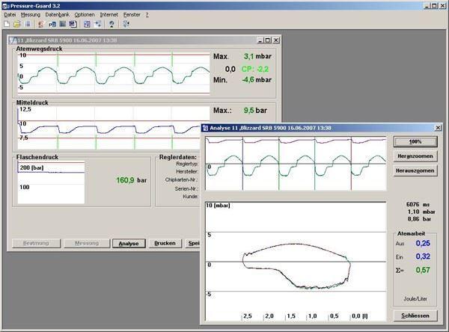
Task: Open the Datenbank menu
Action: (57, 14)
